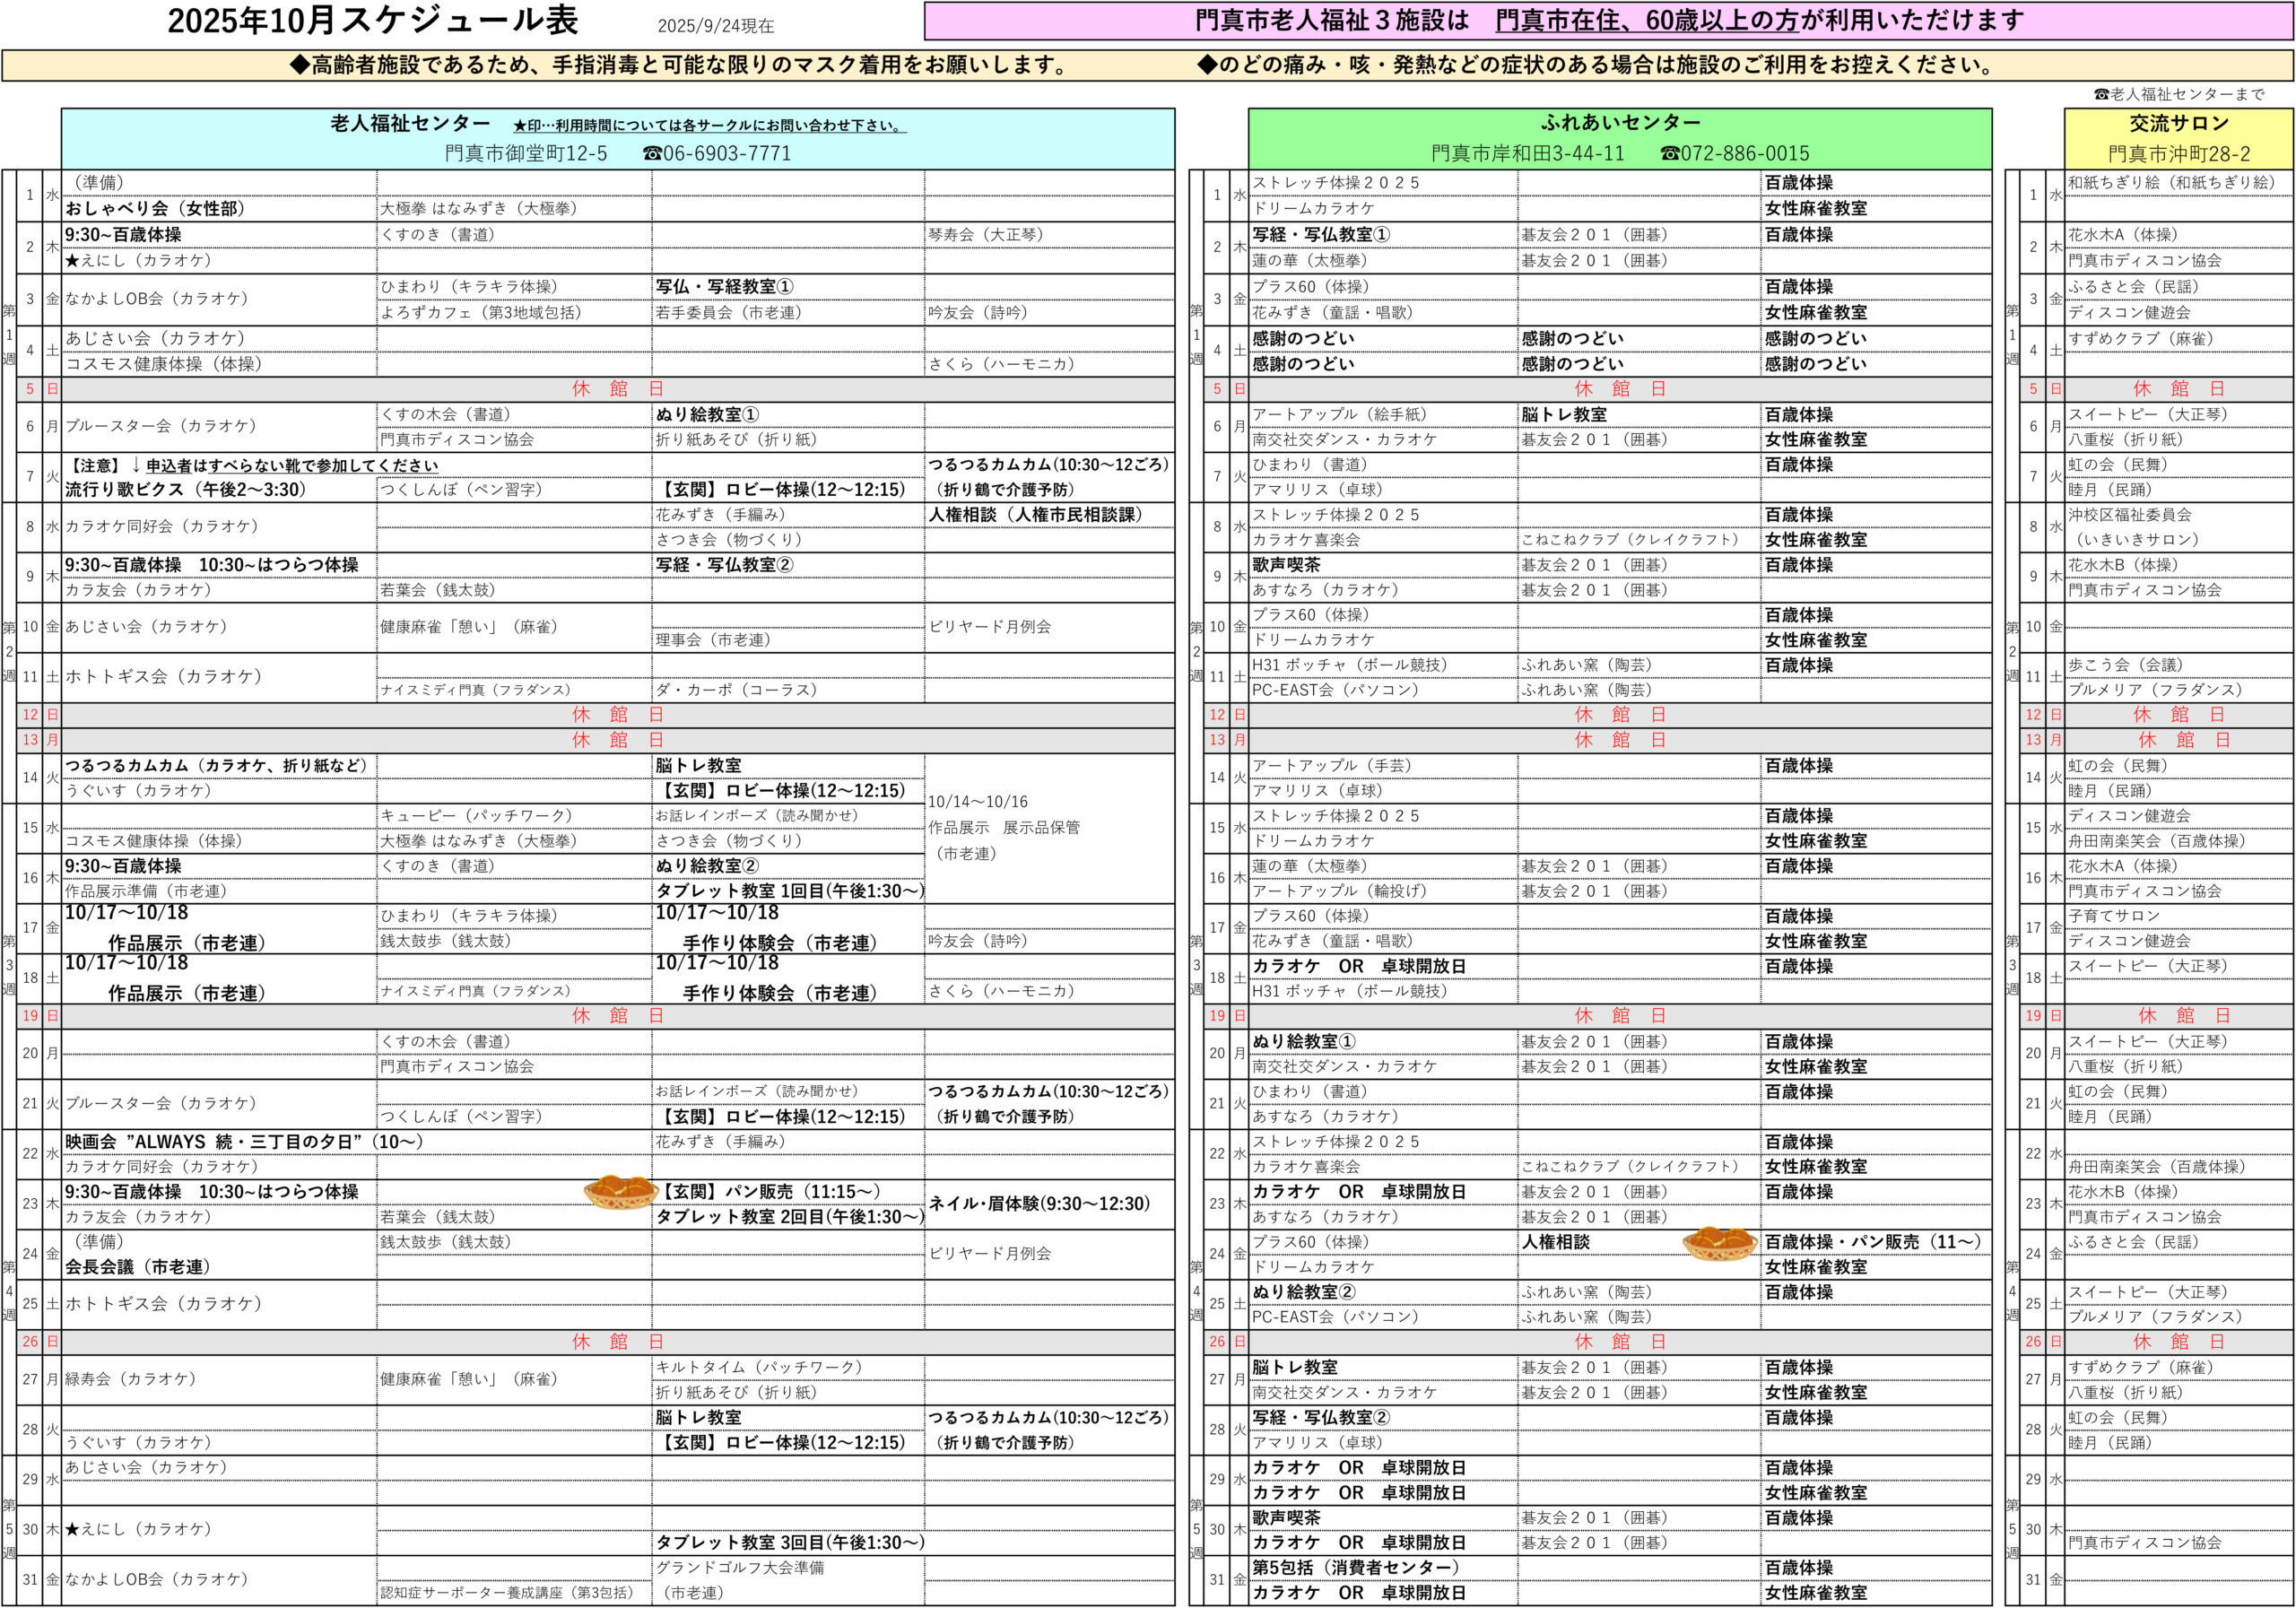
Task: Click the 映画会 ALWAYS 続・三丁目の夕日 entry
Action: click(x=245, y=1142)
